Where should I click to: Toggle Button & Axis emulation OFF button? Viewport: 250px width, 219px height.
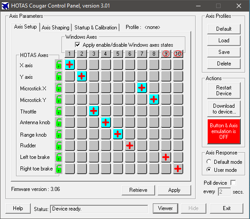224,131
